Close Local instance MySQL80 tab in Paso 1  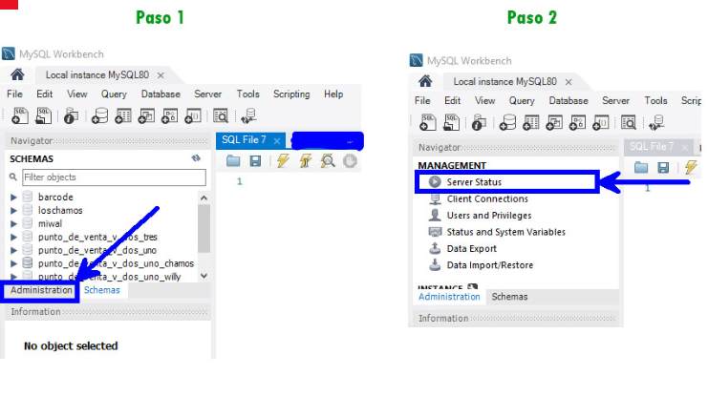[161, 74]
